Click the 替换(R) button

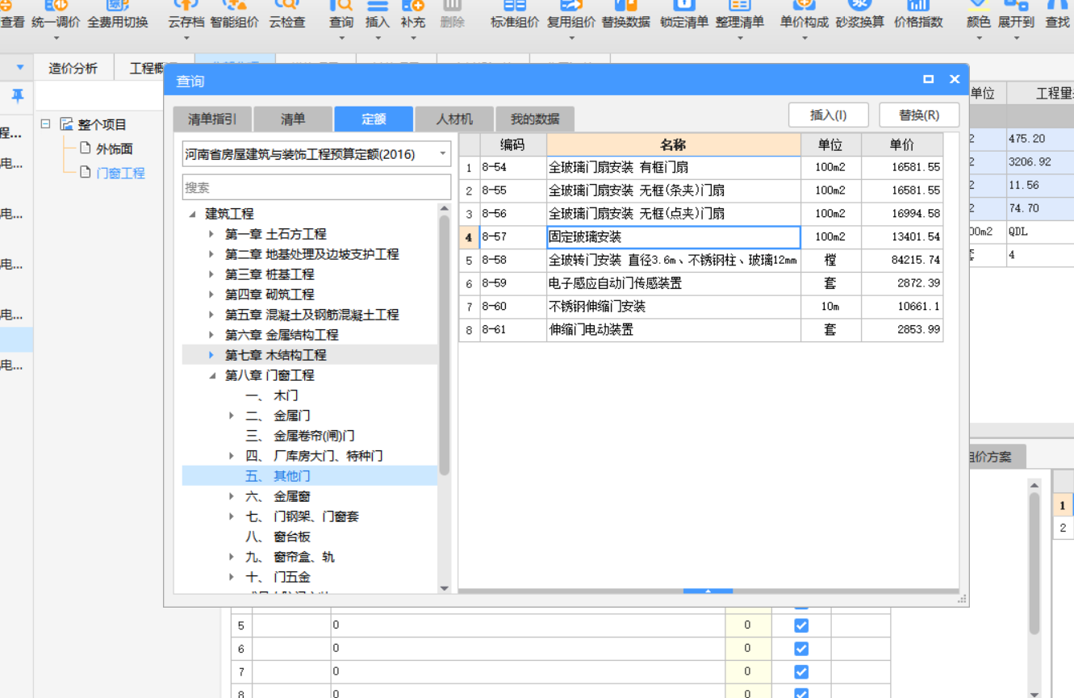pyautogui.click(x=919, y=115)
